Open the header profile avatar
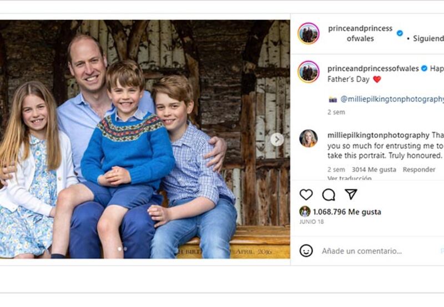The width and height of the screenshot is (444, 307). click(x=308, y=33)
